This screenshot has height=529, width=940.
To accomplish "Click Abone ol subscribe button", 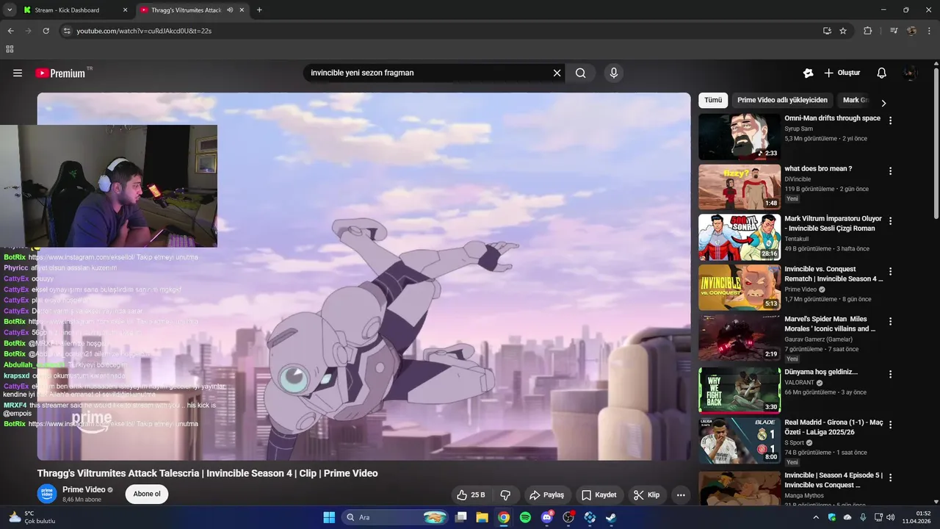I will point(147,494).
